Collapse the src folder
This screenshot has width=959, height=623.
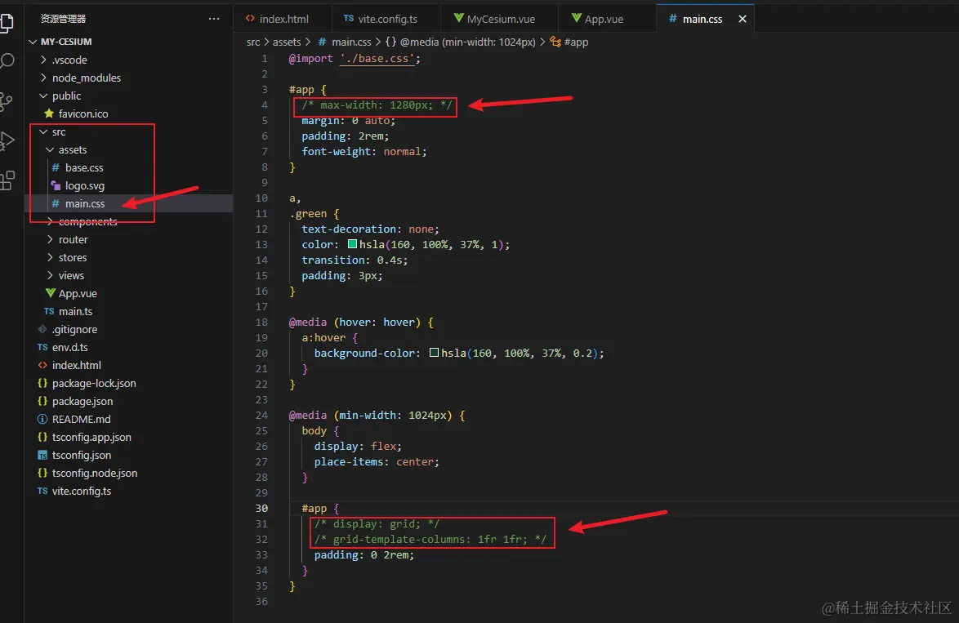point(43,132)
